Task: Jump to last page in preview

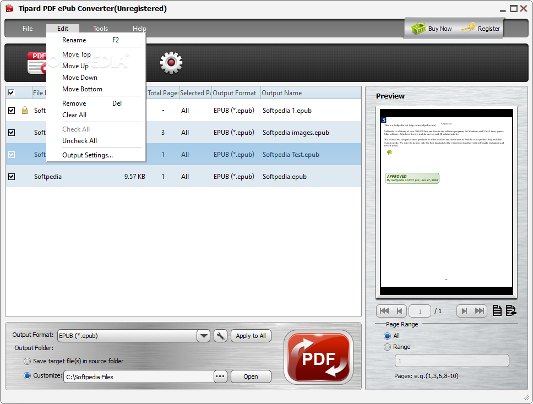Action: click(479, 311)
